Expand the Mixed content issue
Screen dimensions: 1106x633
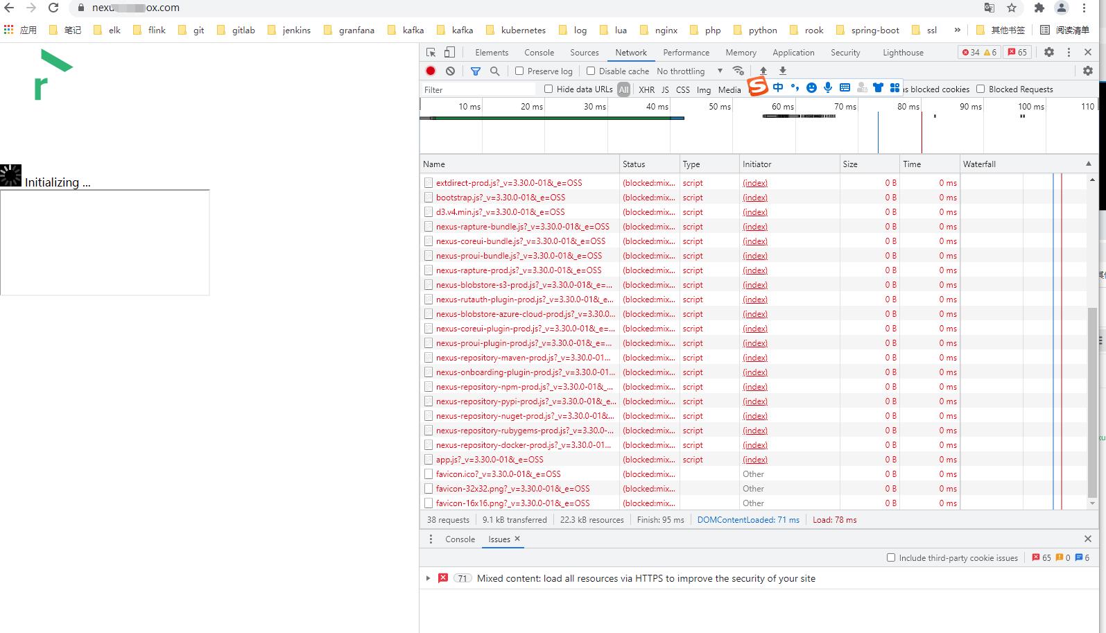(x=429, y=578)
